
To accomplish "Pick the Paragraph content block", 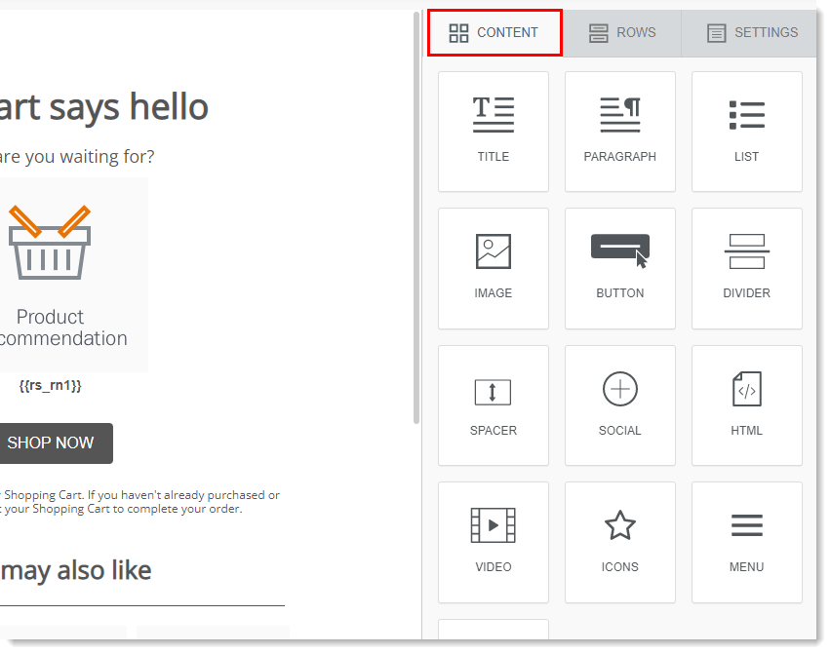I will (x=620, y=132).
